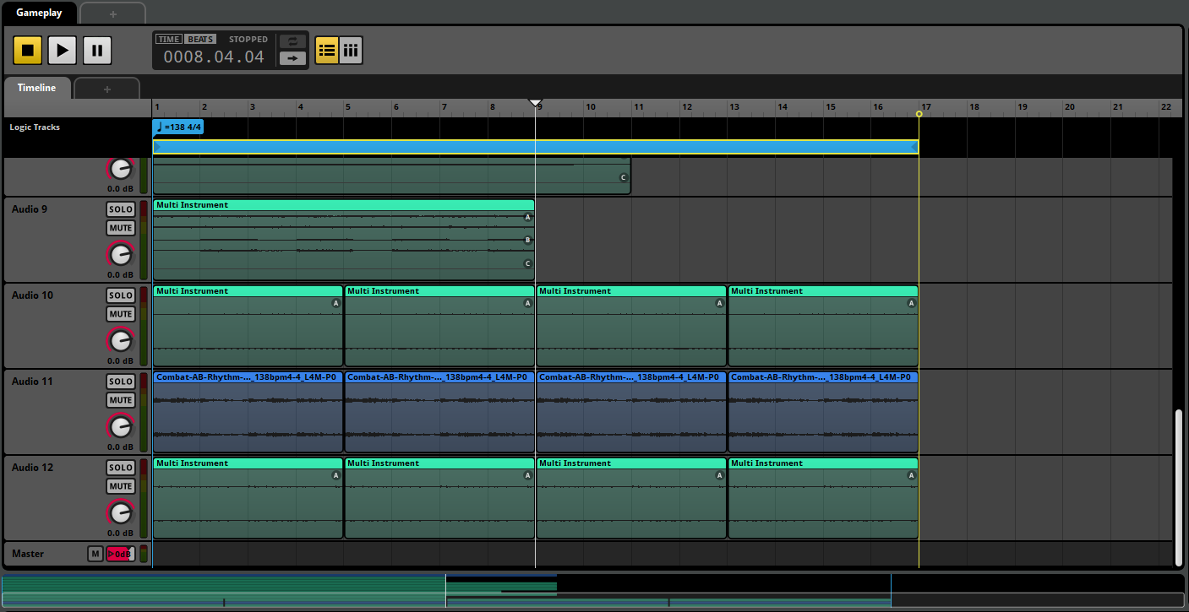Select fourth Multi Instrument clip on Audio 10
The width and height of the screenshot is (1189, 612).
click(823, 325)
